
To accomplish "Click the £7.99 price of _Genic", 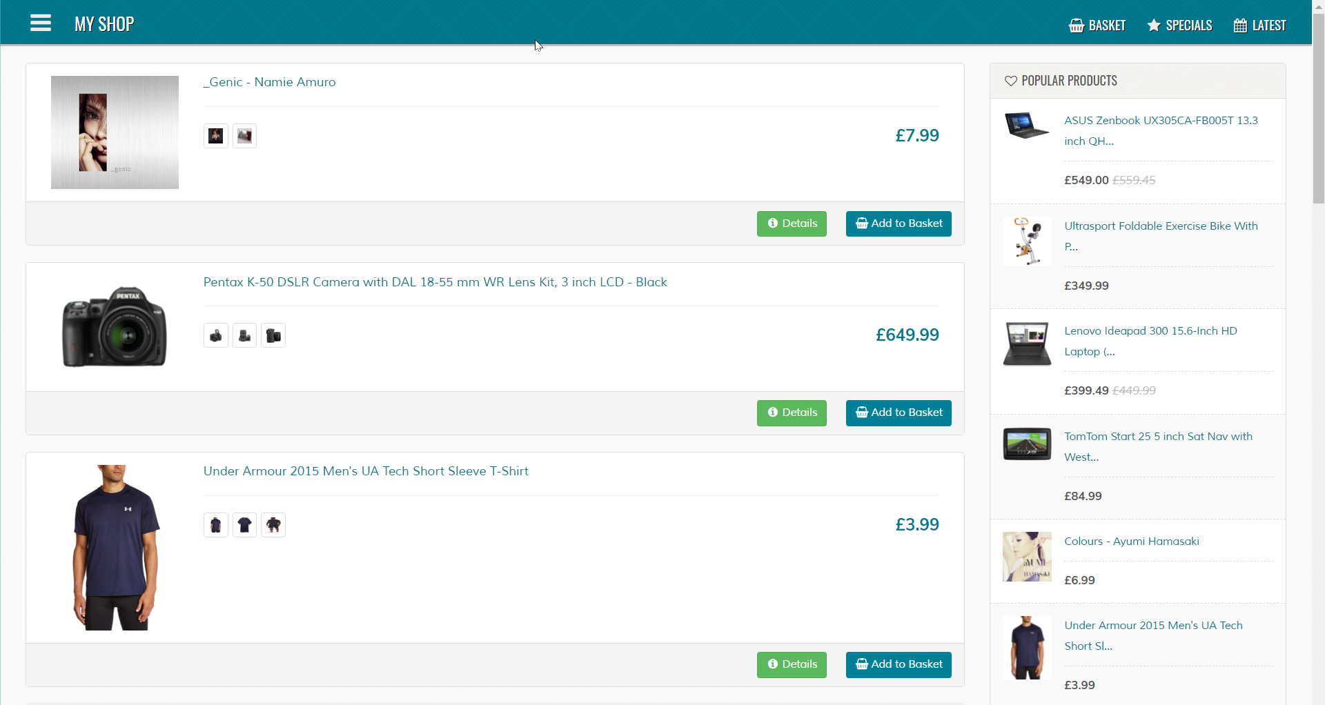I will (x=917, y=136).
